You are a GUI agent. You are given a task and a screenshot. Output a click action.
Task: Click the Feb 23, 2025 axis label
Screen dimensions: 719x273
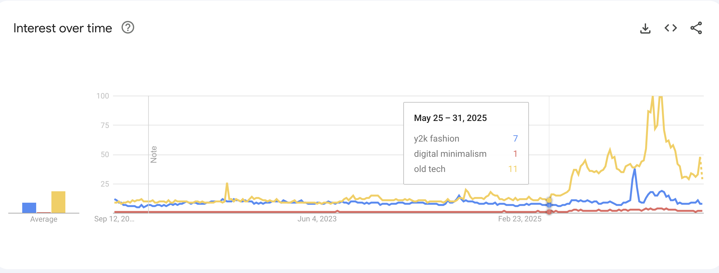pyautogui.click(x=520, y=219)
